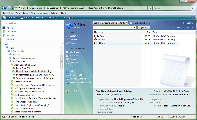Click the new Document icon in task pane
Screen dimensions: 197x120
[68, 40]
